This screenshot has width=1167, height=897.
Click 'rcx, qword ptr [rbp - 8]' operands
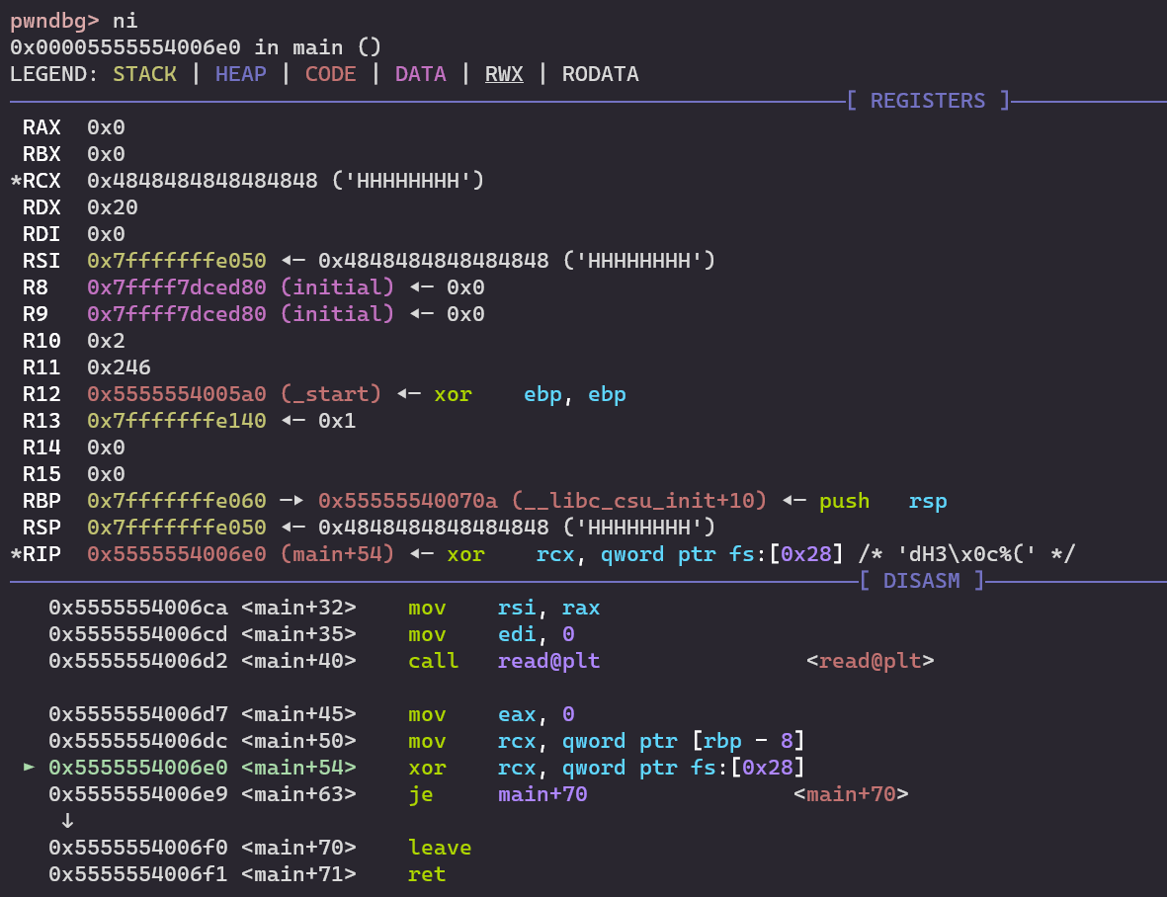coord(651,742)
